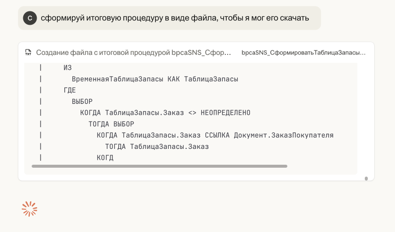Click the file name bpcaSNS_СформироватьТаблицаЗапасы label

click(x=303, y=52)
